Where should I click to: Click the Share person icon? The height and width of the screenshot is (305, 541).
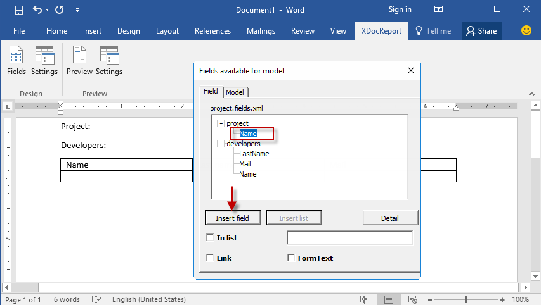470,30
